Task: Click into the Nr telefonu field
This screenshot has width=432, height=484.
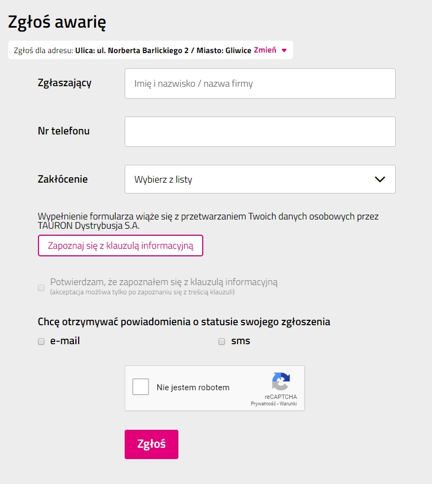Action: tap(260, 132)
